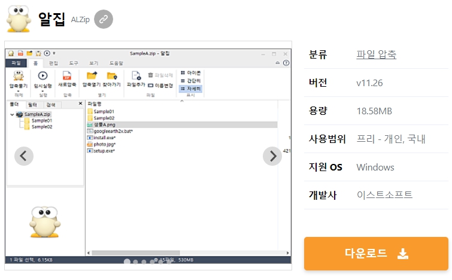
Task: Click the orange 다운로드 button
Action: (x=376, y=254)
